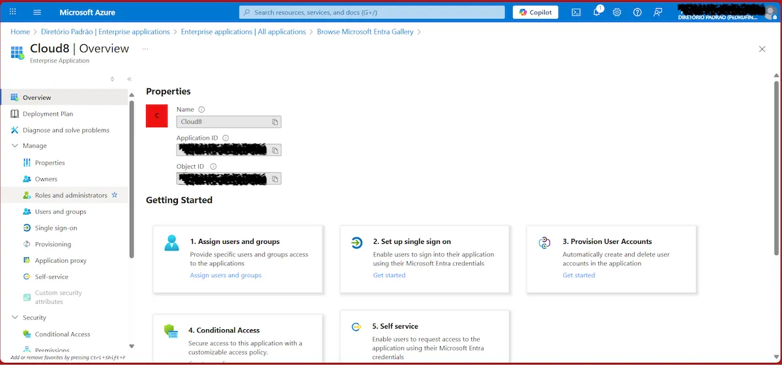Viewport: 782px width, 365px height.
Task: Open the 4. Conditional Access card title
Action: (224, 330)
